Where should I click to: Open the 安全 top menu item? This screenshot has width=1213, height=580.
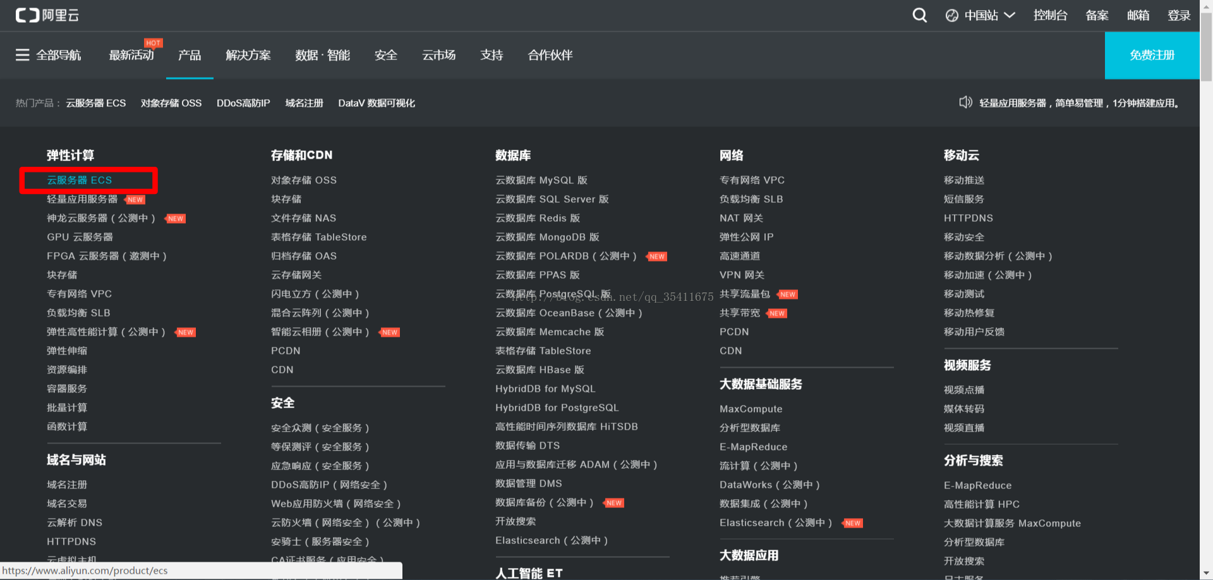(x=385, y=55)
